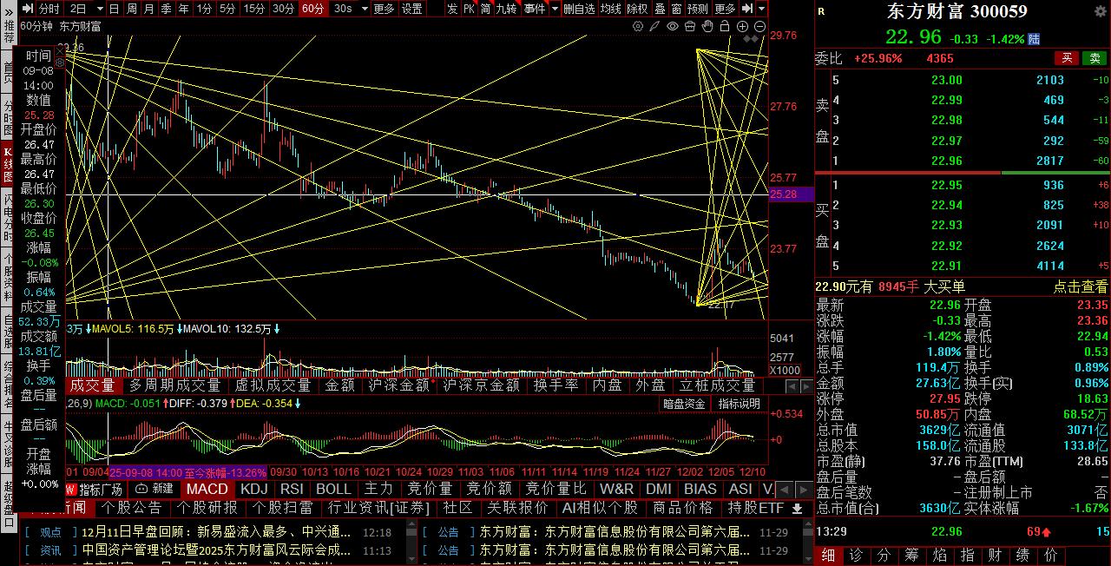Switch to 分时 intraday chart
Screen dimensions: 1111x566
(49, 9)
